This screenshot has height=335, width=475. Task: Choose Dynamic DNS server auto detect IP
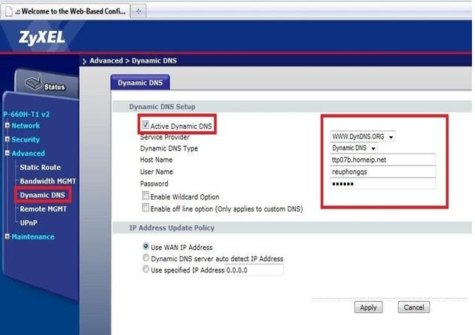click(x=146, y=257)
